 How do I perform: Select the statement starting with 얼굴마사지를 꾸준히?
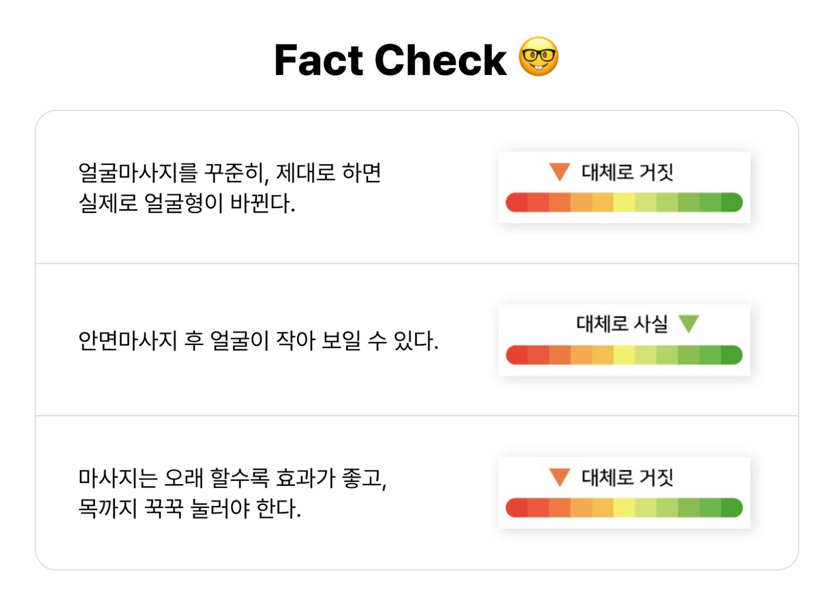tap(230, 188)
